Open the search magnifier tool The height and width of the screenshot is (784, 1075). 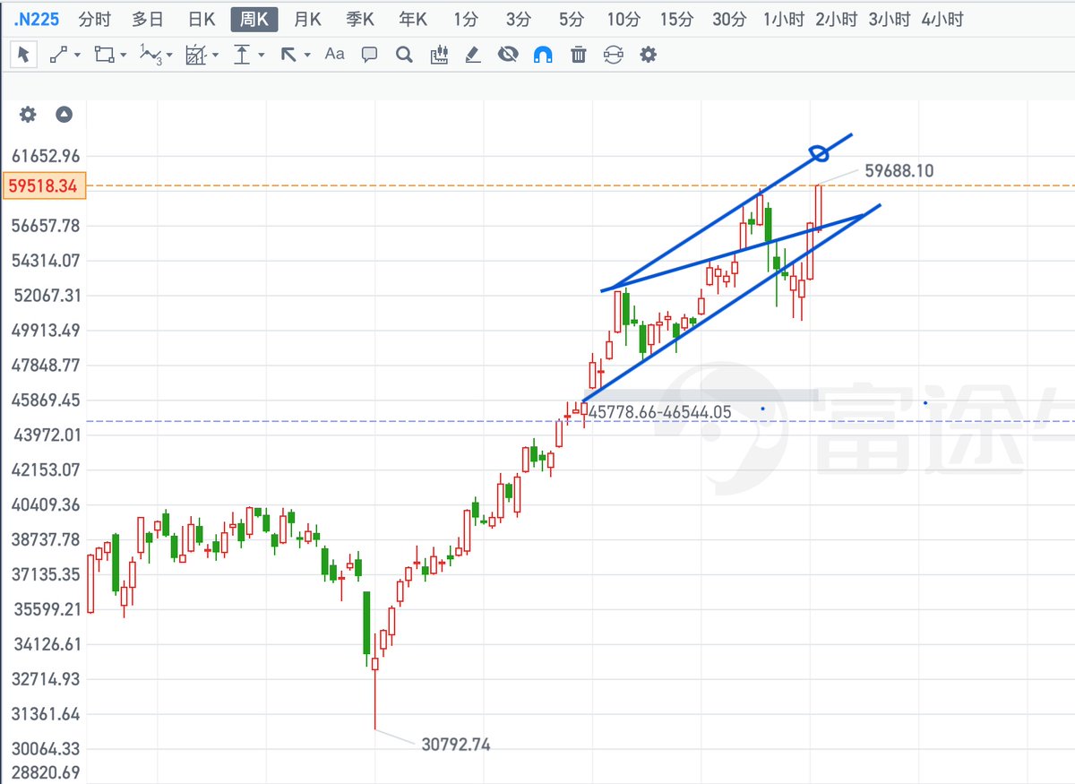[x=403, y=55]
